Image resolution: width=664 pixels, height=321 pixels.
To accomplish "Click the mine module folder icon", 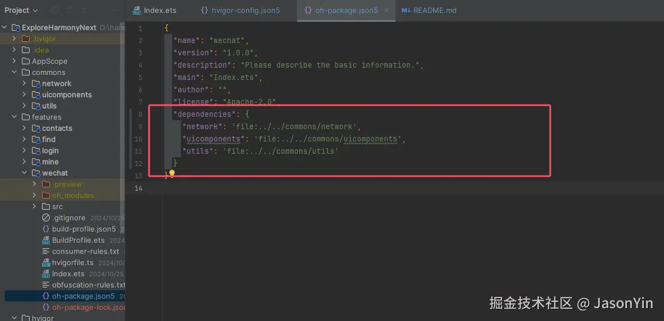I will click(x=36, y=162).
